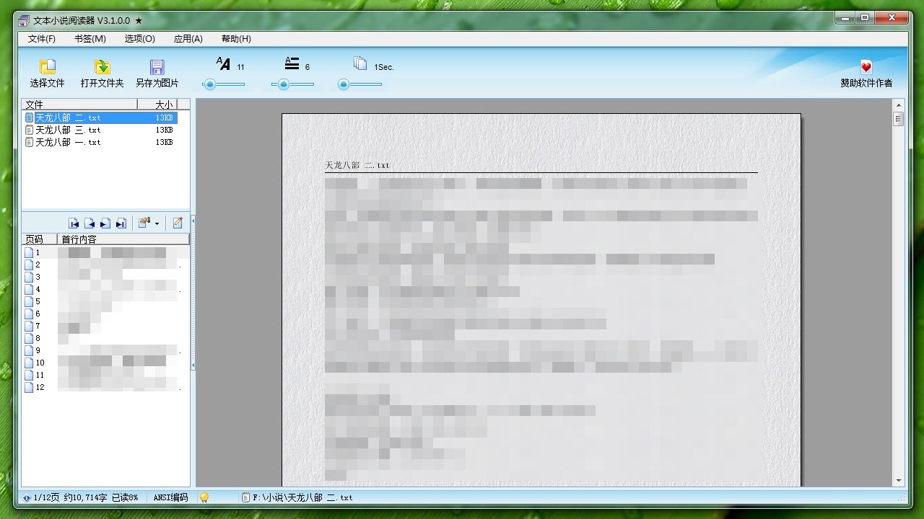Select page 5 in the page list
Viewport: 924px width, 519px height.
tap(38, 301)
